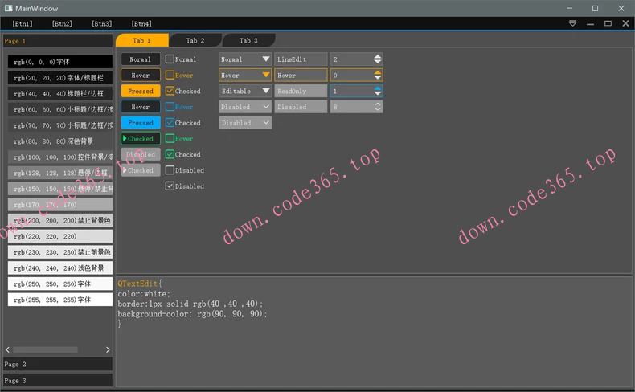Viewport: 635px width, 392px height.
Task: Click the inner toolbar maximize icon
Action: pos(608,24)
